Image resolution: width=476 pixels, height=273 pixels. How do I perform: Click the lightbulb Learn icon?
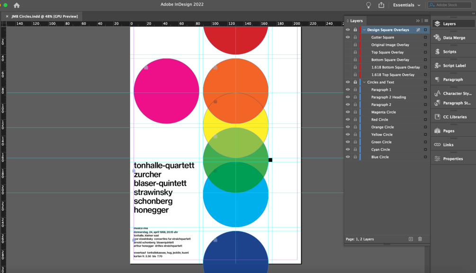[x=368, y=5]
